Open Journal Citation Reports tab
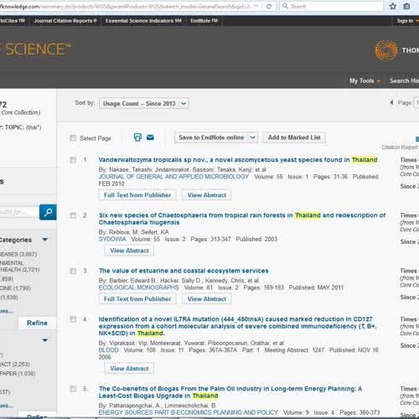The width and height of the screenshot is (419, 419). tap(65, 21)
